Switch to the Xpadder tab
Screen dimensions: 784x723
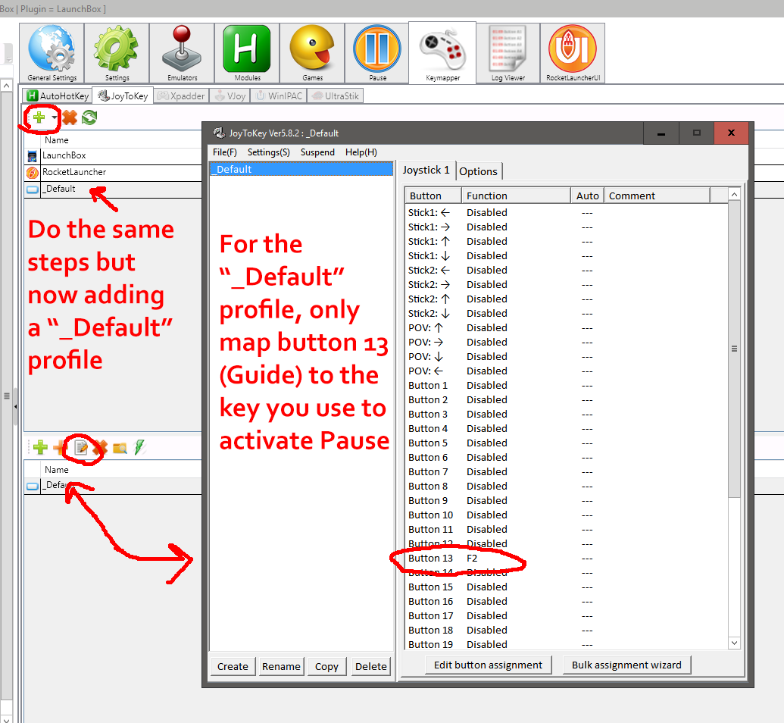[x=181, y=95]
